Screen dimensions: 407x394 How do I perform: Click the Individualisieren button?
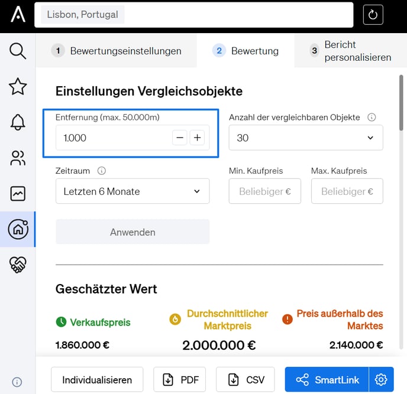(x=97, y=379)
